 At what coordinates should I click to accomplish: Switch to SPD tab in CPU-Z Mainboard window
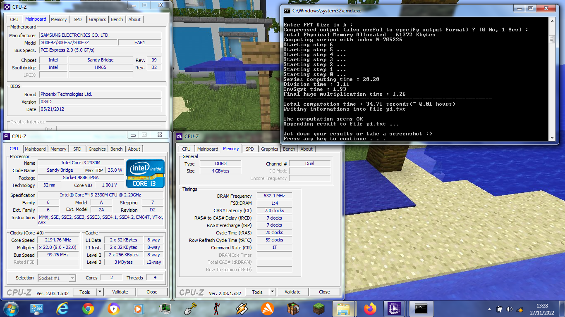(x=77, y=19)
